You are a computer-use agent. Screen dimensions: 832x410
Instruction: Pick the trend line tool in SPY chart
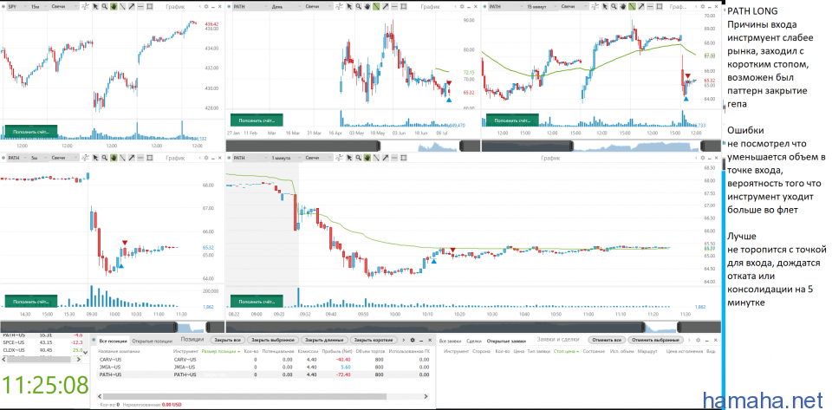(122, 7)
